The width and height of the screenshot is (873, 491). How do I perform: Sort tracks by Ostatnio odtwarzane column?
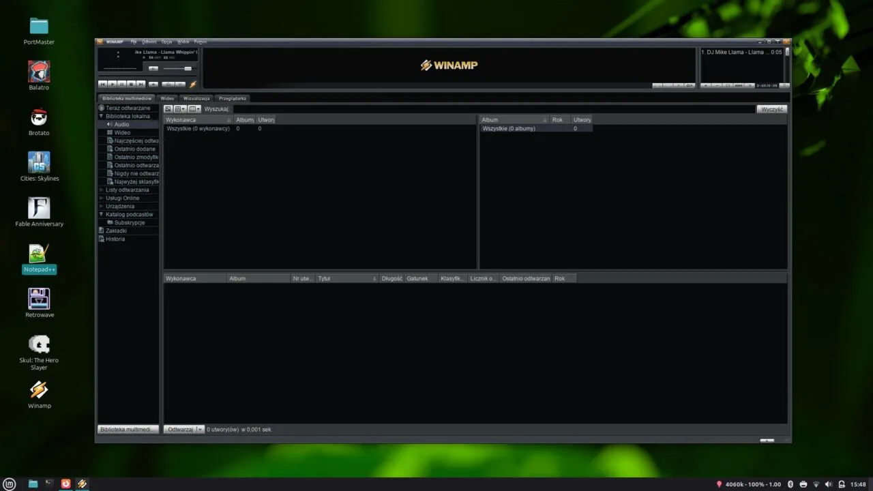tap(526, 278)
